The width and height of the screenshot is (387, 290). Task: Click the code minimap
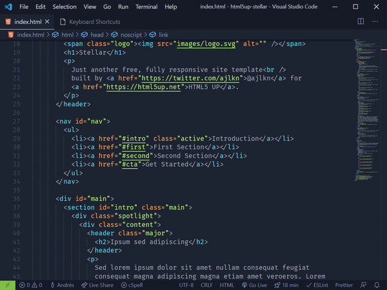(x=367, y=110)
